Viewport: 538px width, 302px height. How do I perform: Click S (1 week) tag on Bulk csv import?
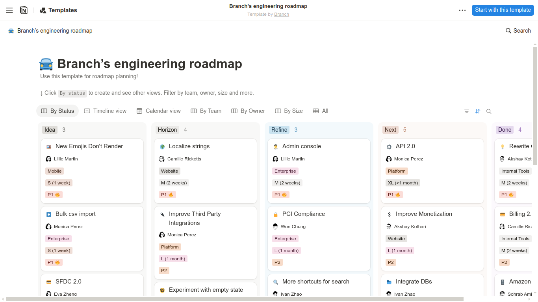[59, 250]
